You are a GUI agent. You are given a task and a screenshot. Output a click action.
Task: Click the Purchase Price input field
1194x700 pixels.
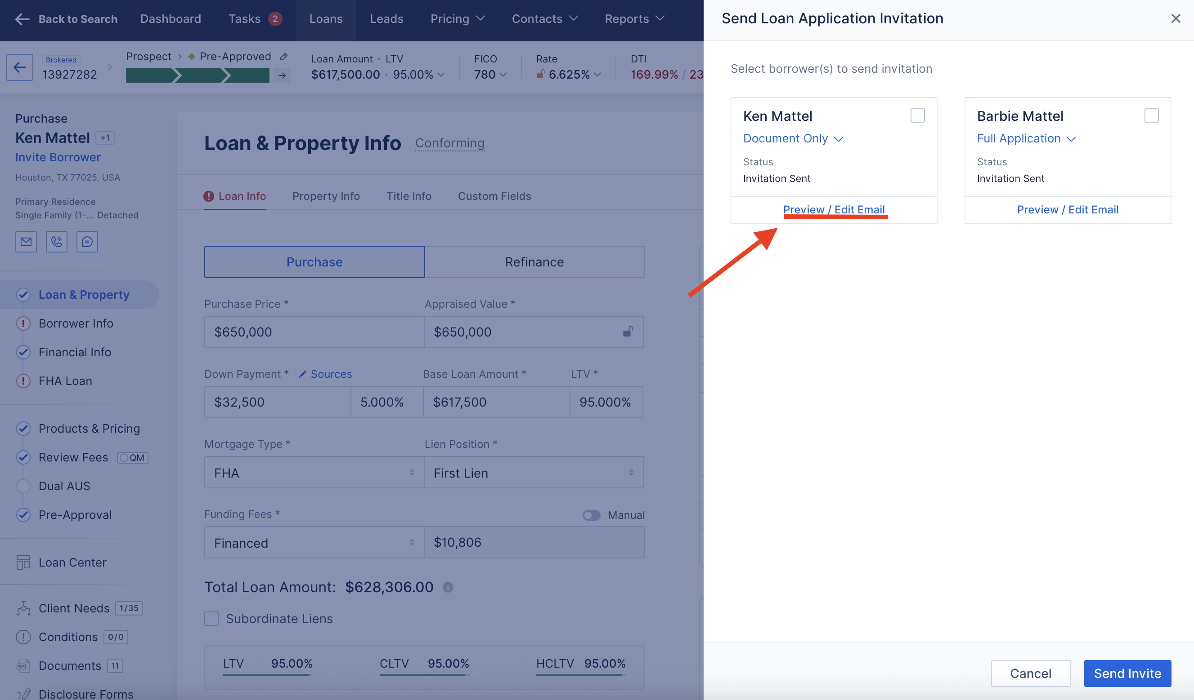tap(314, 332)
